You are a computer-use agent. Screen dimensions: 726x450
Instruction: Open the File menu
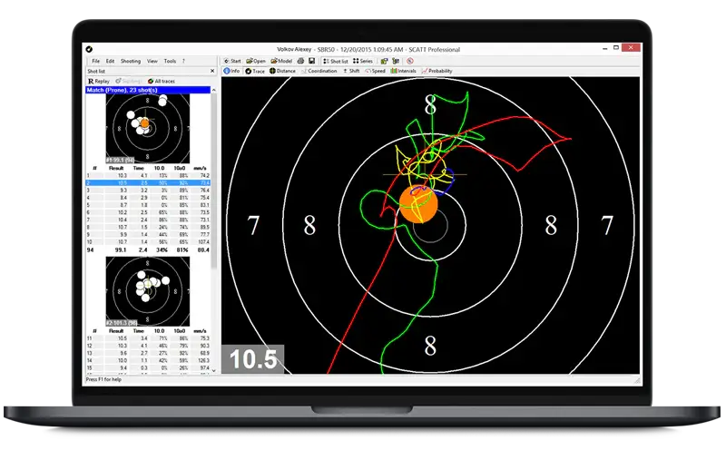click(x=96, y=61)
